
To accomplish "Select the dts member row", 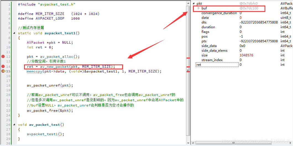I will point(242,22).
